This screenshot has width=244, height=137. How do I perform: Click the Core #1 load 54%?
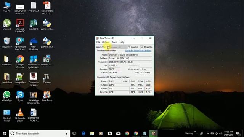(x=148, y=92)
